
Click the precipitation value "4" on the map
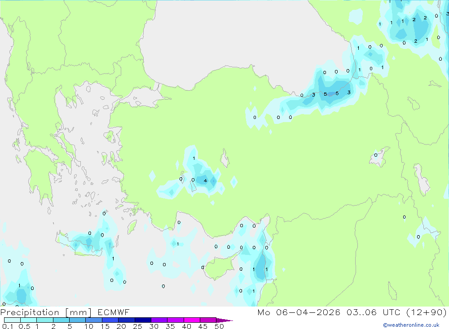pos(205,181)
